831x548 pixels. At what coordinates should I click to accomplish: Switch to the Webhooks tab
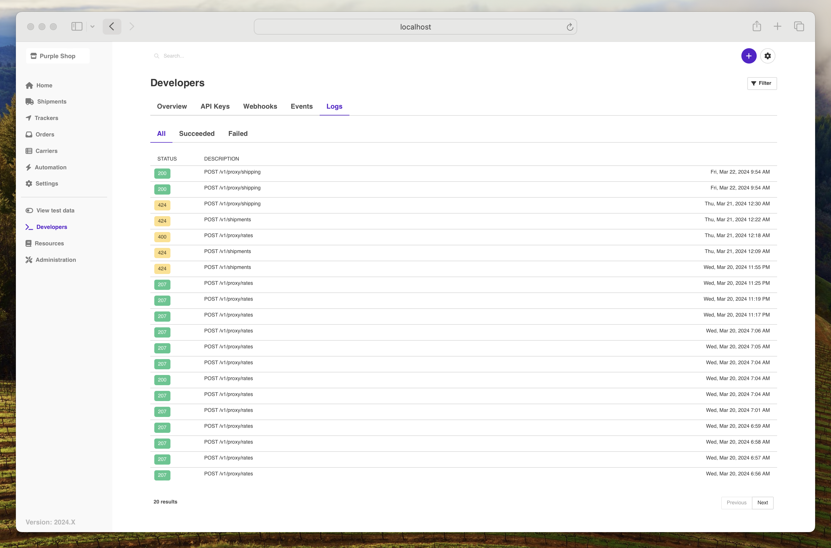[260, 106]
